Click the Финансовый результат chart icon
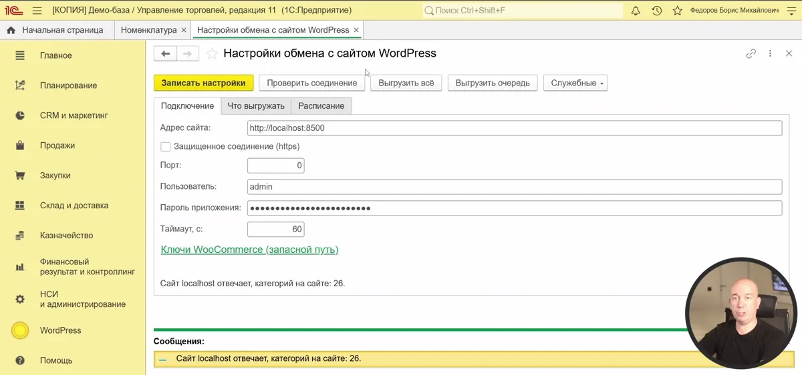Image resolution: width=802 pixels, height=375 pixels. click(20, 267)
